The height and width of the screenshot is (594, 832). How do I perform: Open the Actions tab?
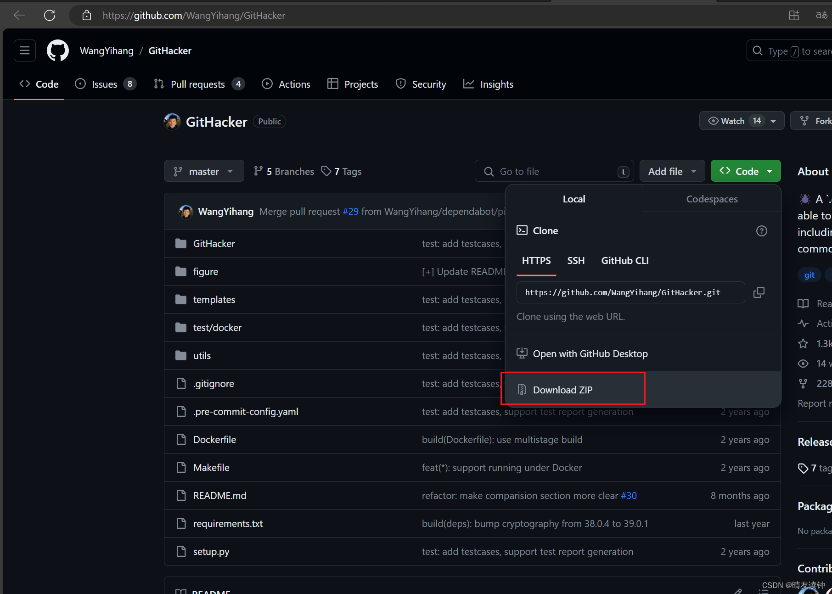[x=286, y=84]
